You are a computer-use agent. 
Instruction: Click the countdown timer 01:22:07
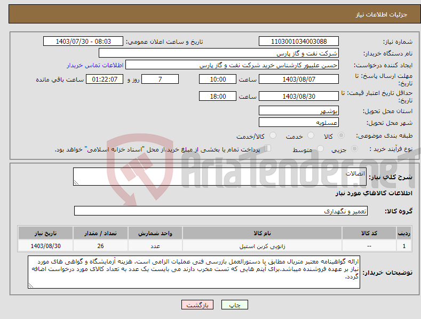click(105, 79)
